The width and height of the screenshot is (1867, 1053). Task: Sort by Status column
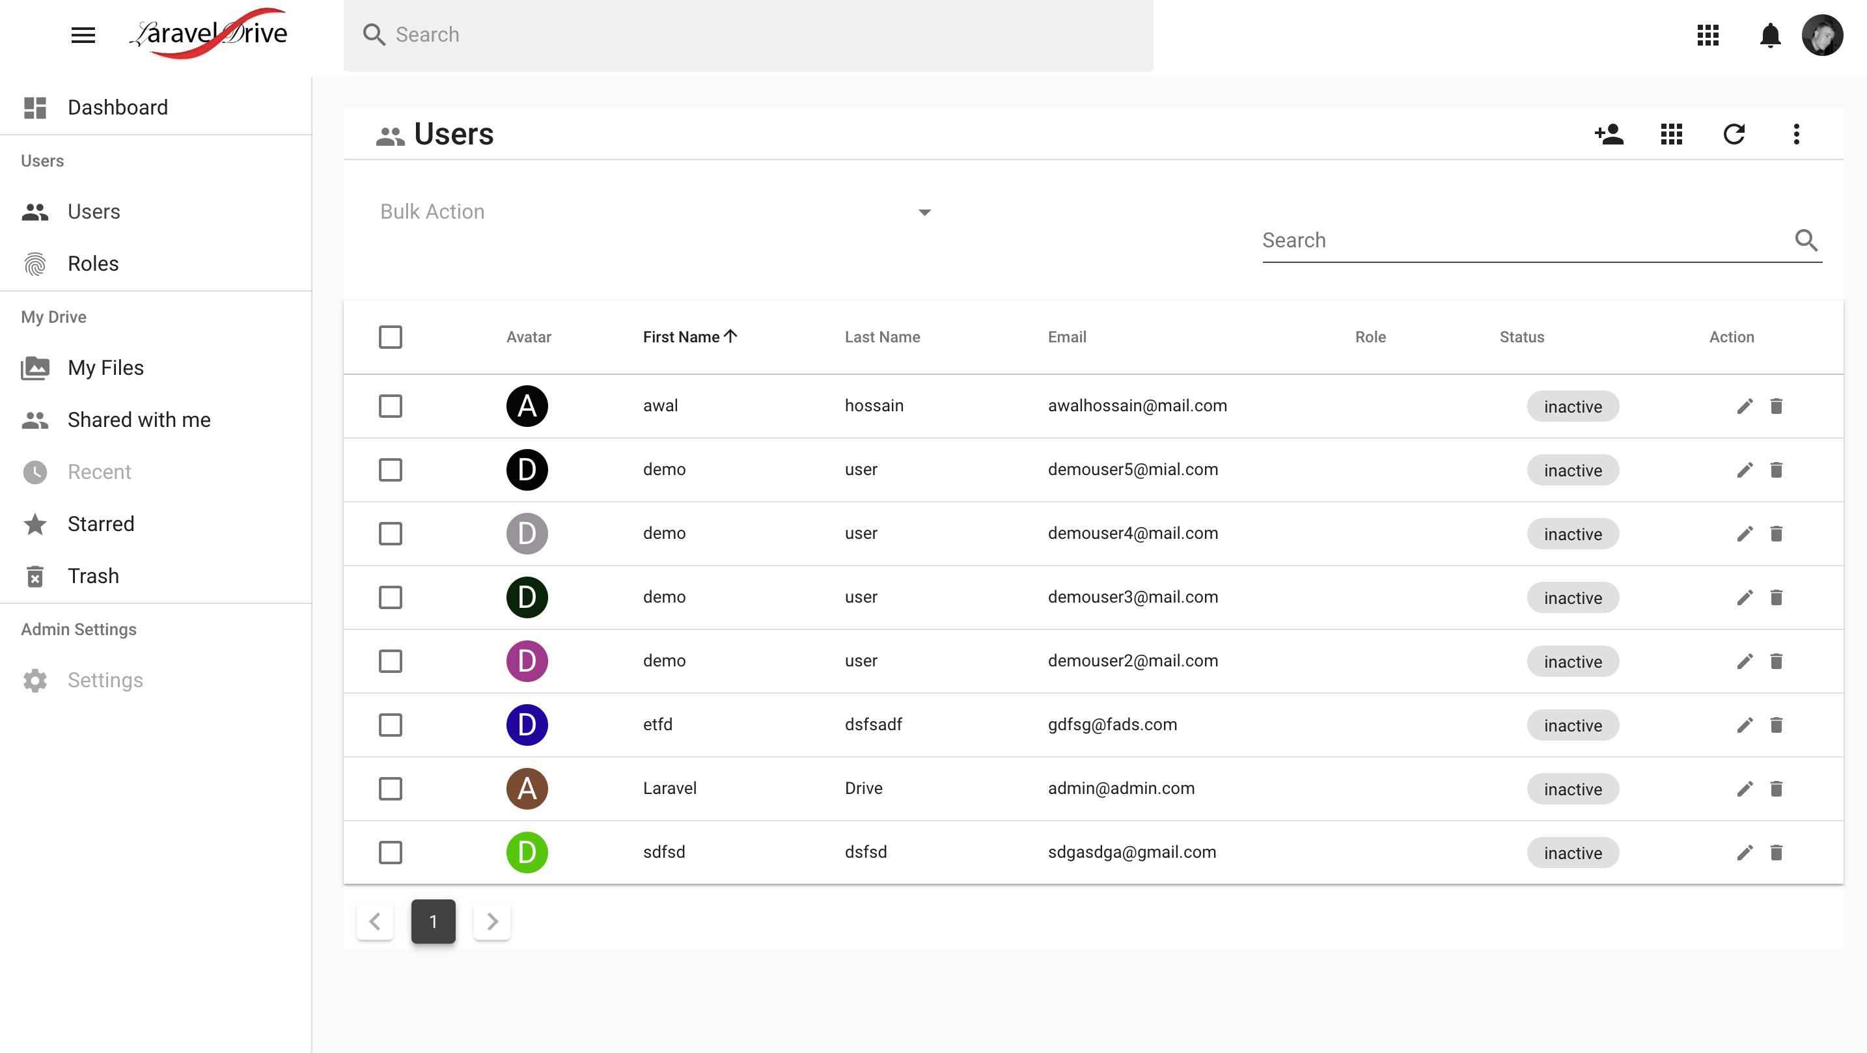coord(1521,337)
